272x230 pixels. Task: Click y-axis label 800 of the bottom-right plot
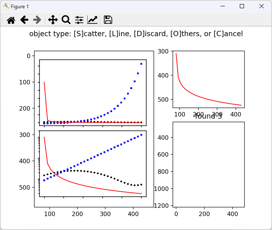[163, 172]
